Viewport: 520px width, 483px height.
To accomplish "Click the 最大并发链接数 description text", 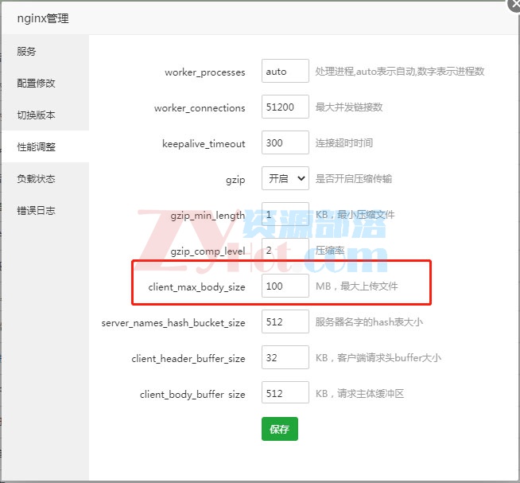I will [349, 107].
